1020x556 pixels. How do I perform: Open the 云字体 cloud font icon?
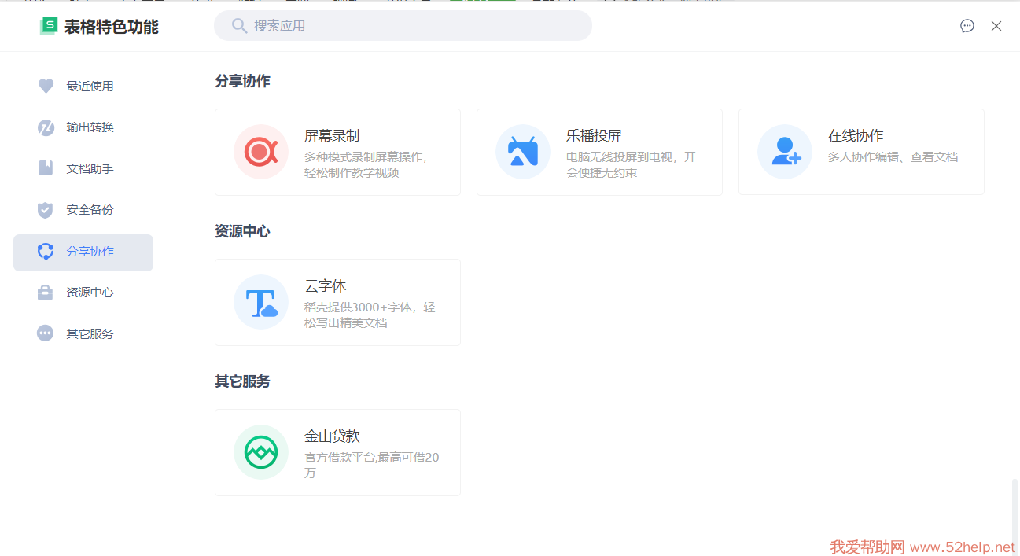click(x=261, y=302)
